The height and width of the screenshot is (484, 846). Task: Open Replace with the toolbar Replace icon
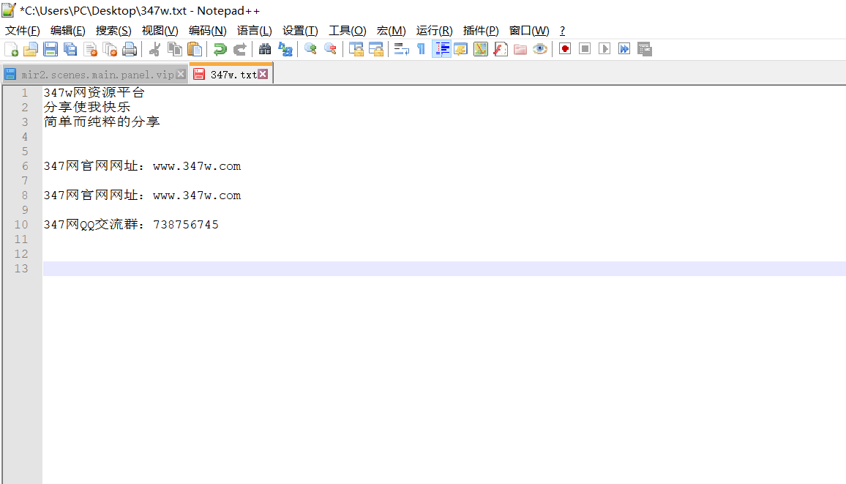tap(285, 49)
